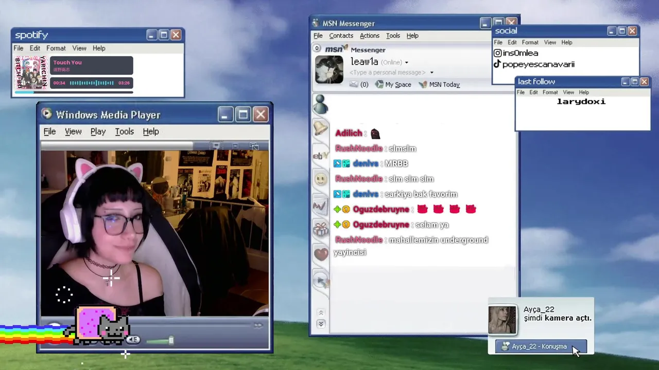The width and height of the screenshot is (659, 370).
Task: Open the heart tab in MSN sidebar
Action: 321,254
